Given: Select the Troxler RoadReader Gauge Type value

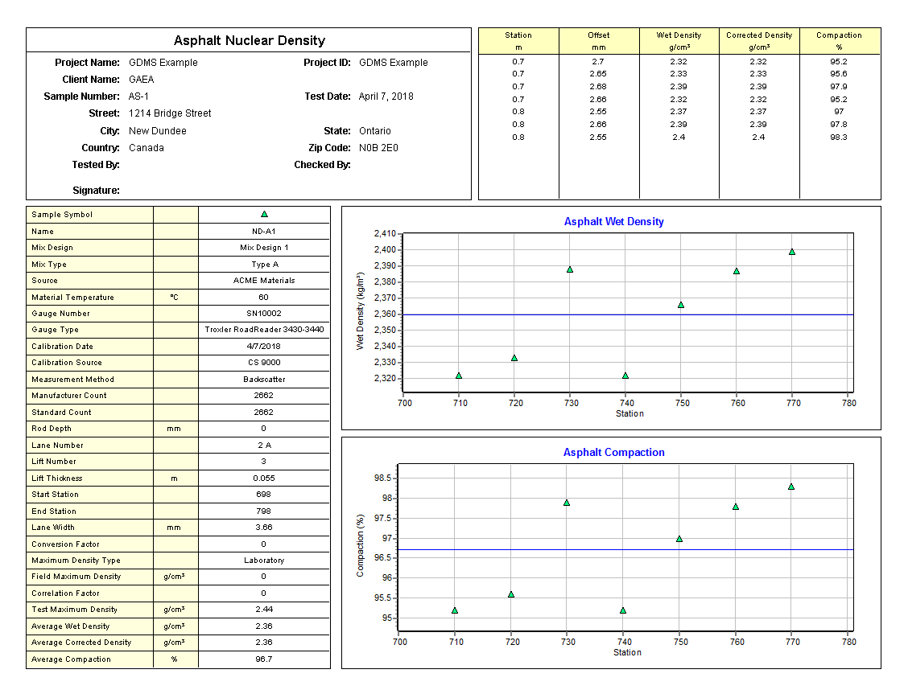Looking at the screenshot, I should coord(264,330).
